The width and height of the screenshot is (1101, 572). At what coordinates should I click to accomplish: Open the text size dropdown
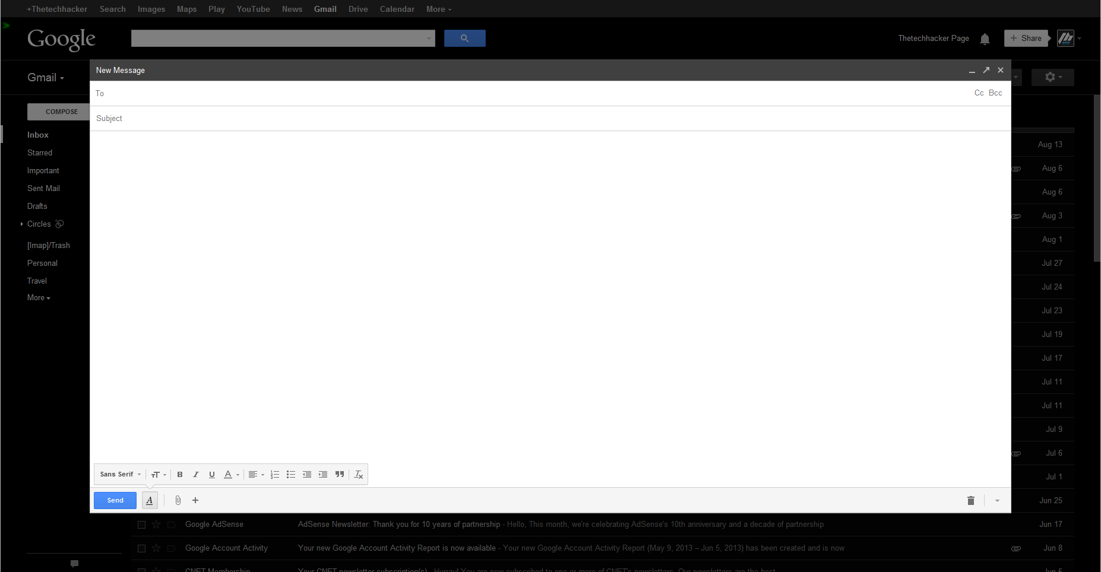(158, 475)
